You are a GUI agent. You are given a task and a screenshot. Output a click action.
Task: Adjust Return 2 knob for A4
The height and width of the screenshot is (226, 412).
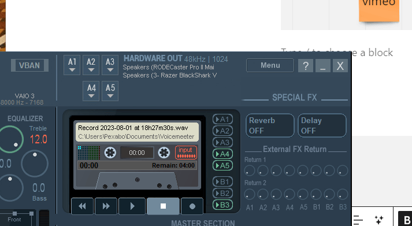(x=289, y=194)
